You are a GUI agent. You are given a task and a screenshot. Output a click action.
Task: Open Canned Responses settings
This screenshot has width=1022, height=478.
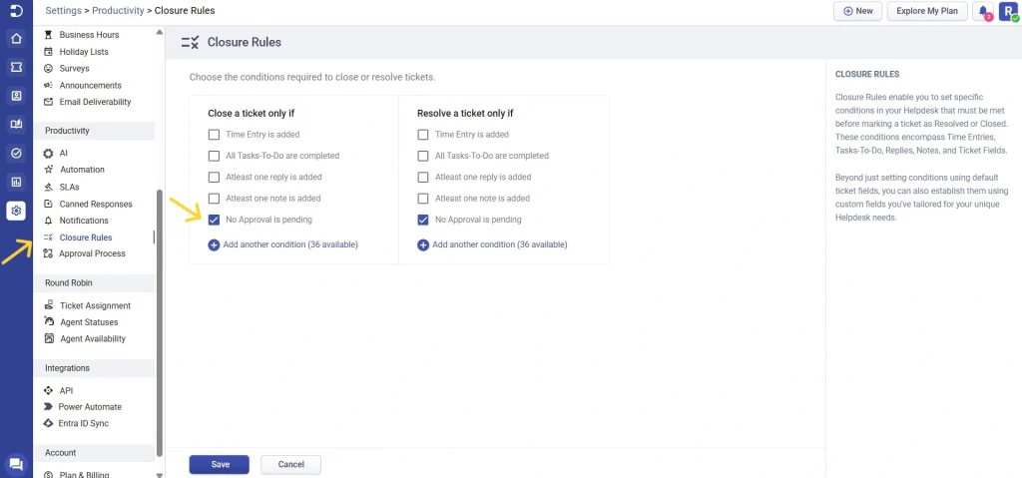coord(96,205)
